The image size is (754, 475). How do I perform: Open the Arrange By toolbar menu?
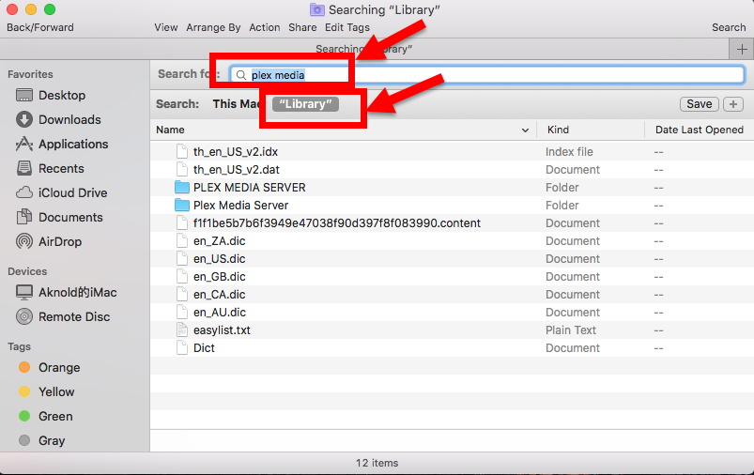tap(213, 27)
